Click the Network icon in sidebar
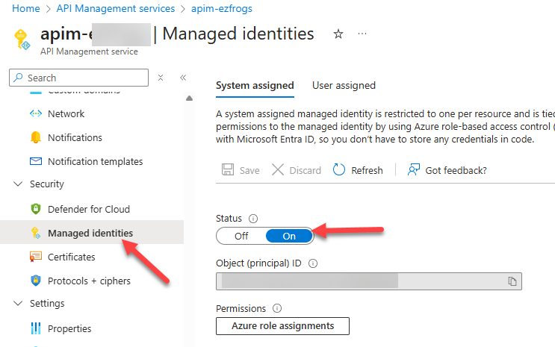This screenshot has width=555, height=347. pos(36,113)
